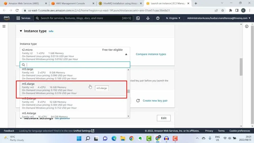Click the page vertical scrollbar thumb
Viewport: 254px width, 143px height.
(x=241, y=67)
